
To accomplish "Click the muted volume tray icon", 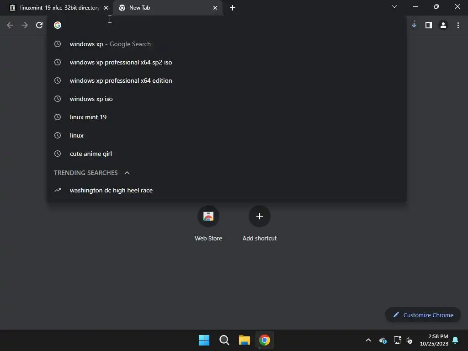I will [409, 340].
